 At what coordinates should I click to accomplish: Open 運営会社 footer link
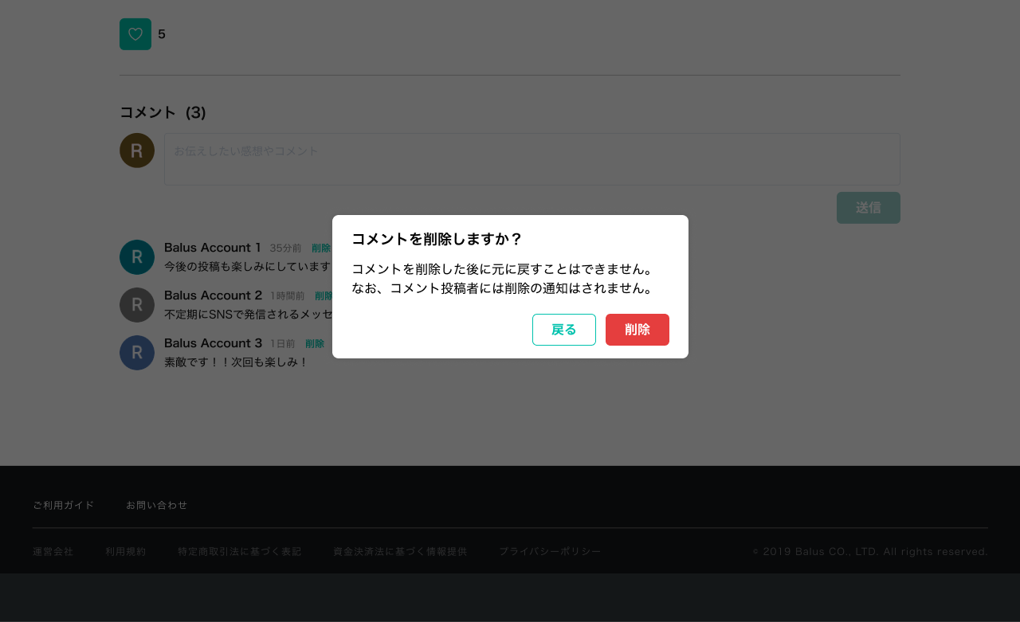[53, 551]
